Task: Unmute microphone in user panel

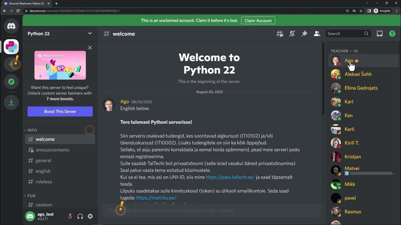Action: (x=70, y=216)
